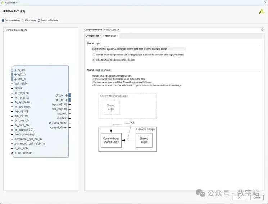
Task: Click the Customize IP title bar icon
Action: coord(3,3)
